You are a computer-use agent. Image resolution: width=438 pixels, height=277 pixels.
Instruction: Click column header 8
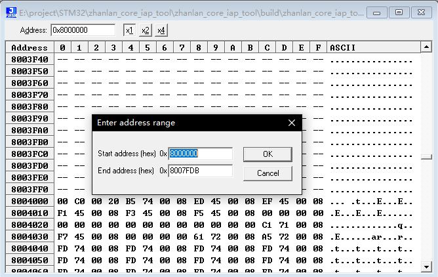[199, 47]
